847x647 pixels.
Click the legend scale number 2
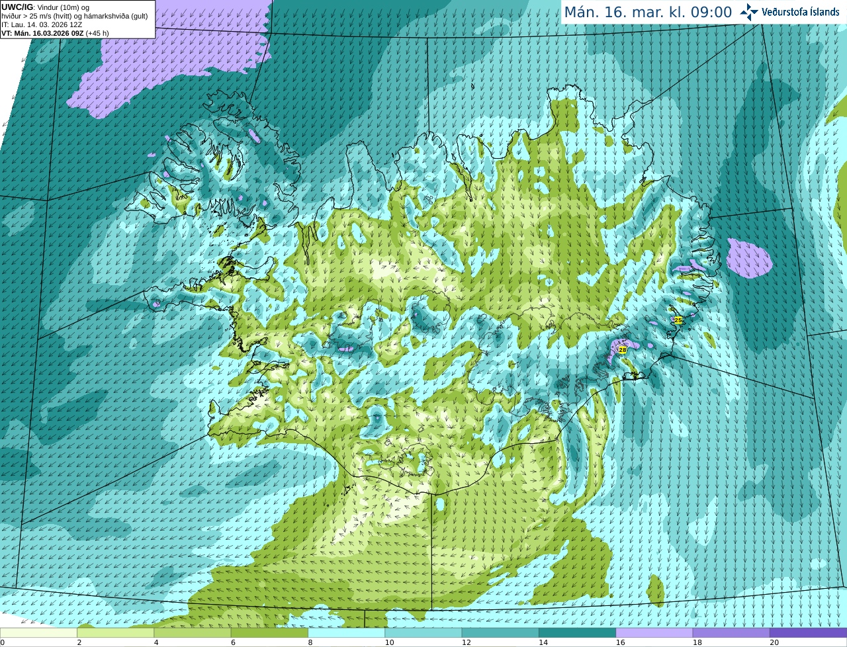click(x=79, y=642)
